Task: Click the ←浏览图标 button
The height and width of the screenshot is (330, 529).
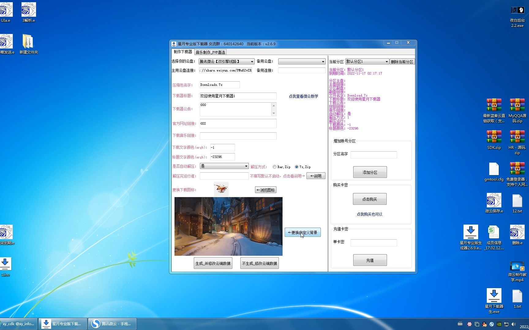Action: click(265, 190)
